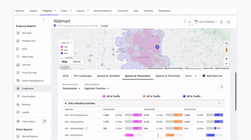Toggle the 60 % Traffic series
251x140 pixels.
tap(152, 96)
